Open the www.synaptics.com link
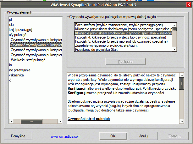Viewport: 193px width, 144px height. click(65, 136)
